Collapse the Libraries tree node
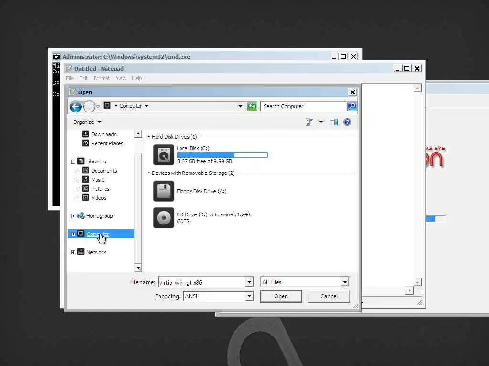This screenshot has height=366, width=489. pyautogui.click(x=73, y=162)
